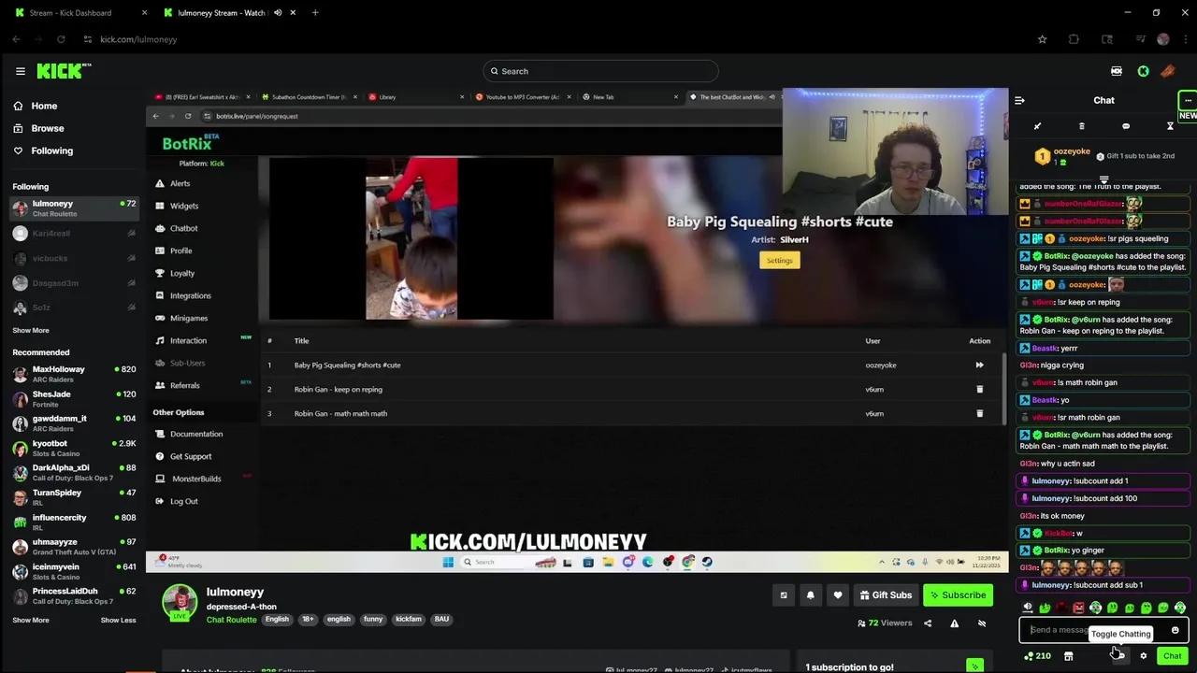Viewport: 1197px width, 673px height.
Task: Open the Kick hamburger menu
Action: (20, 71)
